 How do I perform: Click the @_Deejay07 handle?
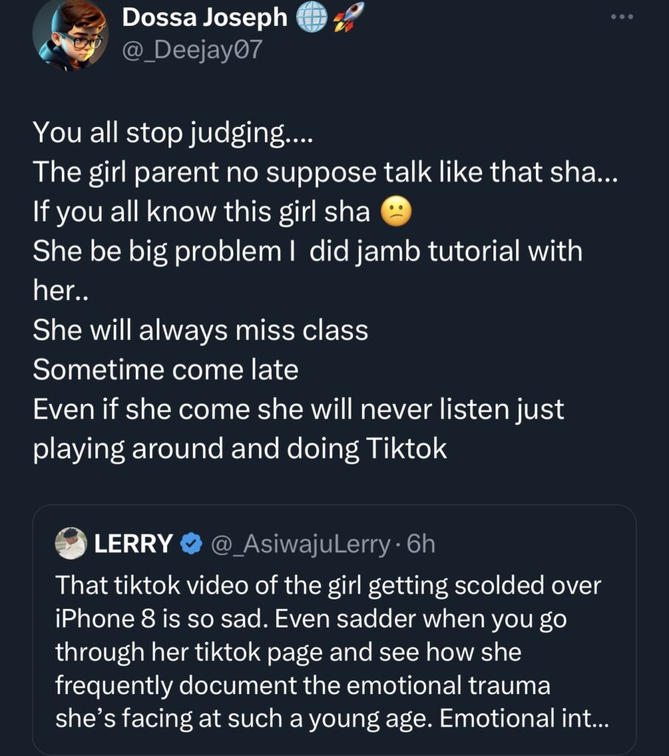tap(192, 50)
